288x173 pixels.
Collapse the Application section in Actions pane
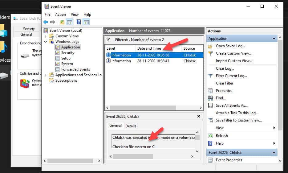pyautogui.click(x=274, y=39)
